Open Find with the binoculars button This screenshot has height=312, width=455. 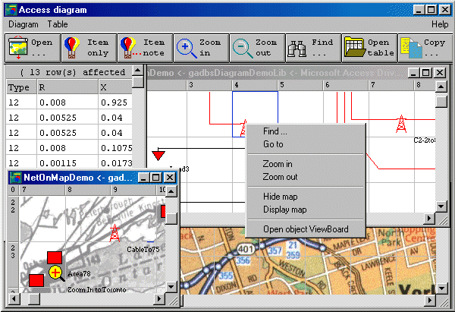point(313,48)
